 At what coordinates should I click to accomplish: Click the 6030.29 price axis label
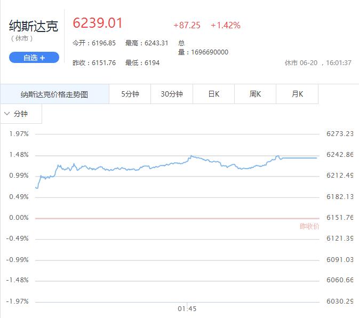[x=340, y=301]
